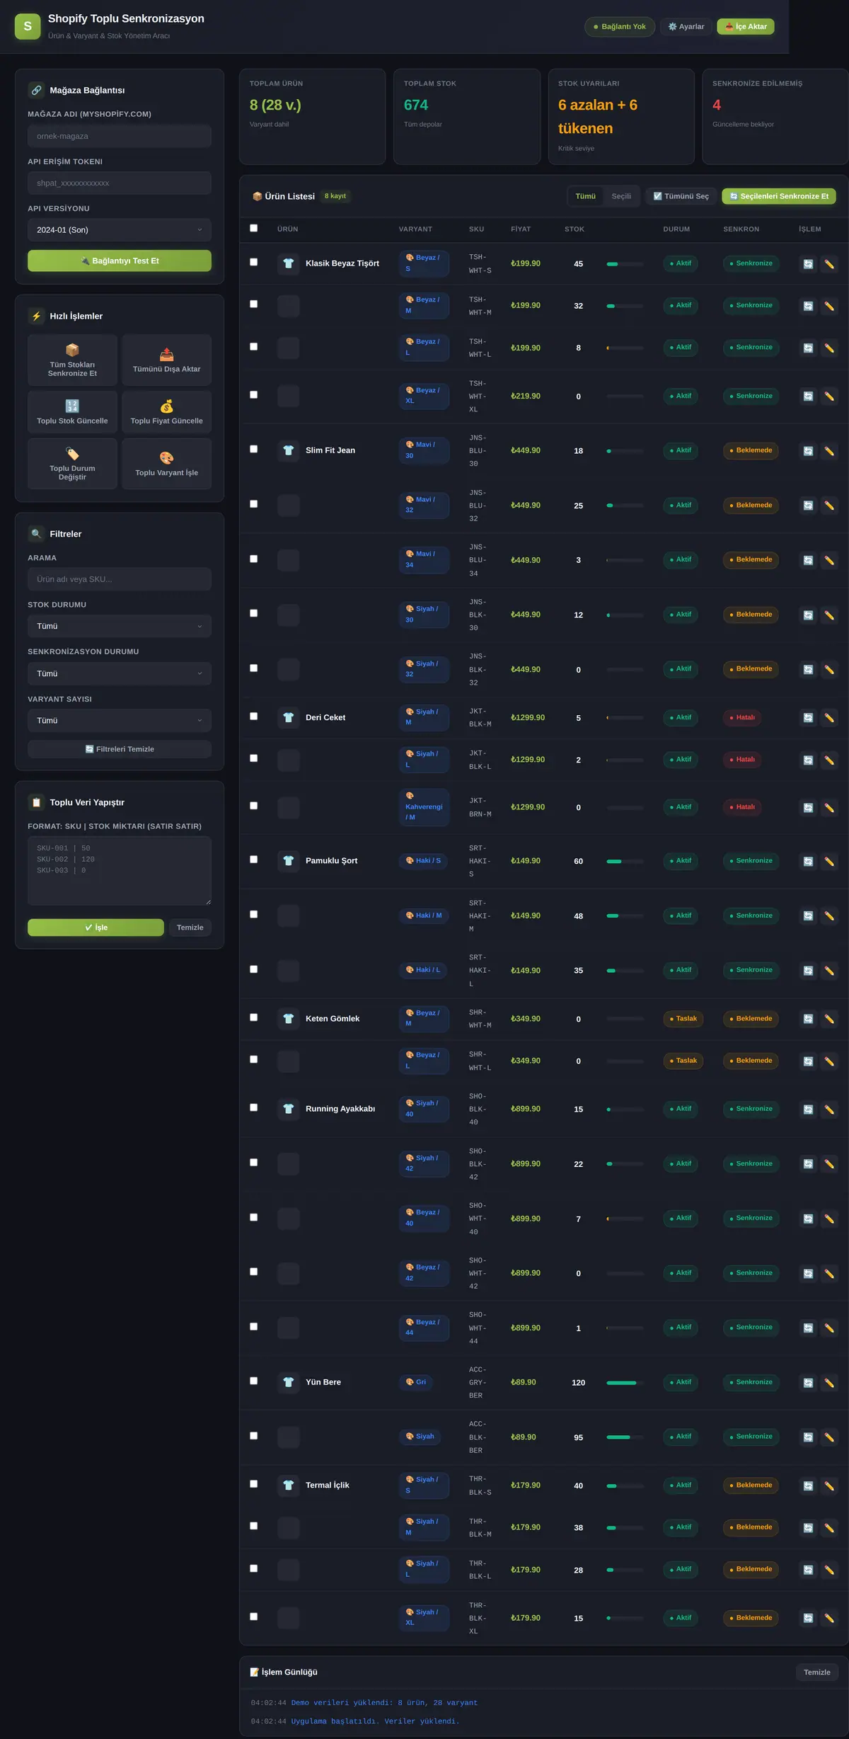Screen dimensions: 849x1739
Task: Check Slim Fit Jean row checkbox
Action: point(253,449)
